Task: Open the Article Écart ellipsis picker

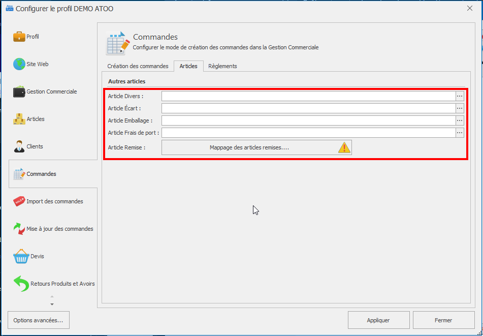Action: [460, 108]
